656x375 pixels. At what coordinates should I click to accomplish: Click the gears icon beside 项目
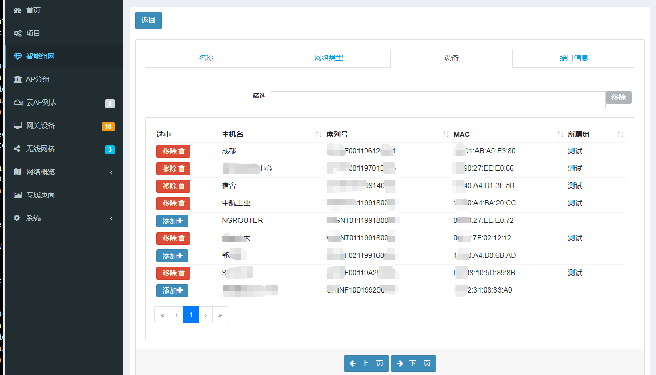coord(17,33)
